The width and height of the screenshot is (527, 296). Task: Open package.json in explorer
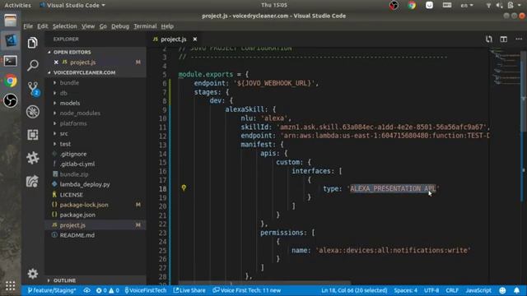pyautogui.click(x=77, y=215)
